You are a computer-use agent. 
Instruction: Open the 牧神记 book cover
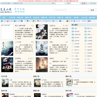42,65
